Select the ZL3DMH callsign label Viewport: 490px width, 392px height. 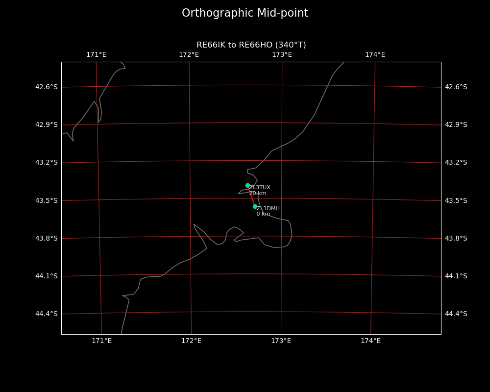(268, 208)
